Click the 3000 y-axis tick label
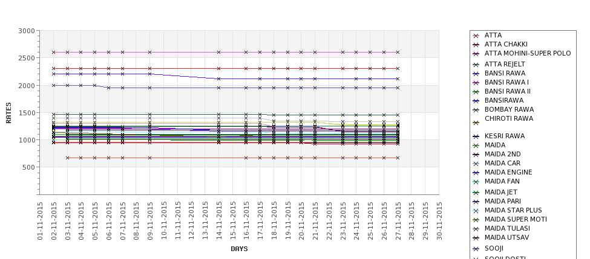The height and width of the screenshot is (259, 590). [27, 31]
